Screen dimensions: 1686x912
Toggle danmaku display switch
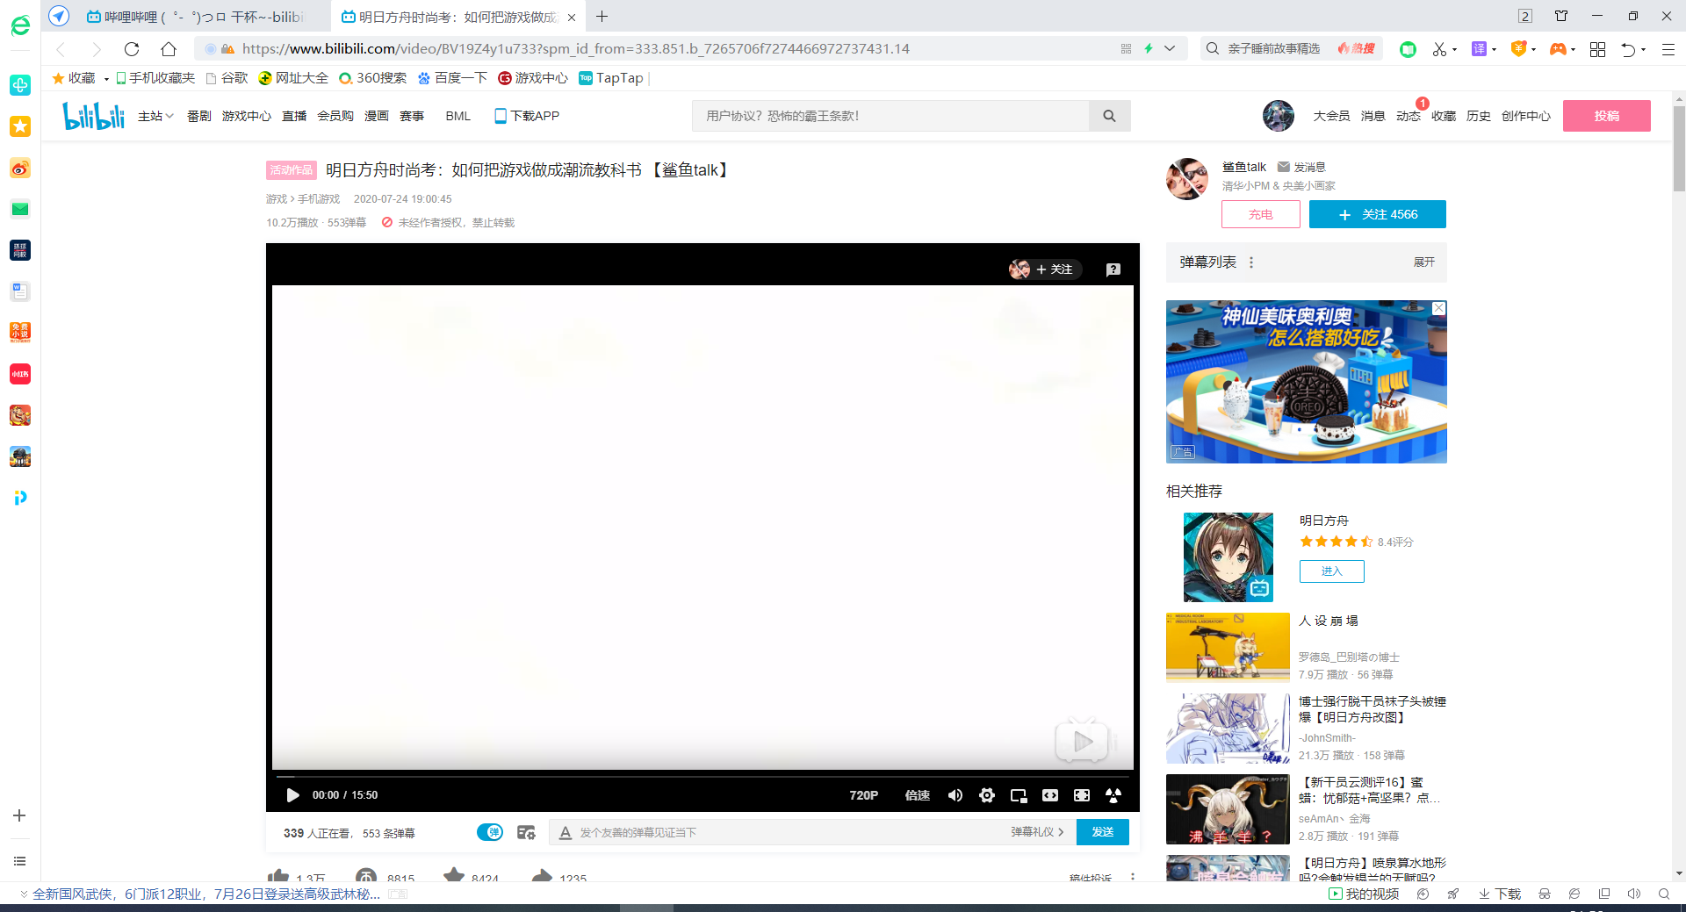coord(490,832)
